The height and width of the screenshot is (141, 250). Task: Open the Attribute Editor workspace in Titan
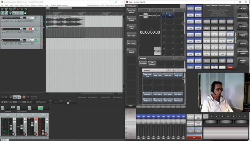click(x=131, y=27)
